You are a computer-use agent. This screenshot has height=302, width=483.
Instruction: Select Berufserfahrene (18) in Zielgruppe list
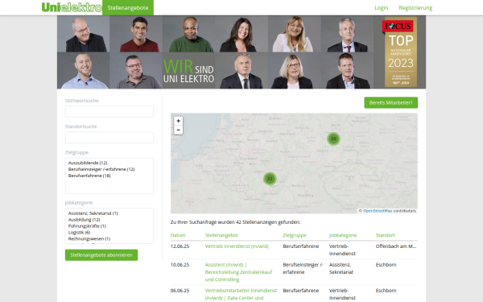[89, 176]
